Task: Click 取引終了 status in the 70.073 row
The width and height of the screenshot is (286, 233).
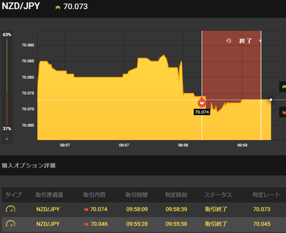Action: pos(216,209)
